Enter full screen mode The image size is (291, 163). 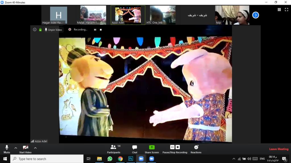pos(286,10)
